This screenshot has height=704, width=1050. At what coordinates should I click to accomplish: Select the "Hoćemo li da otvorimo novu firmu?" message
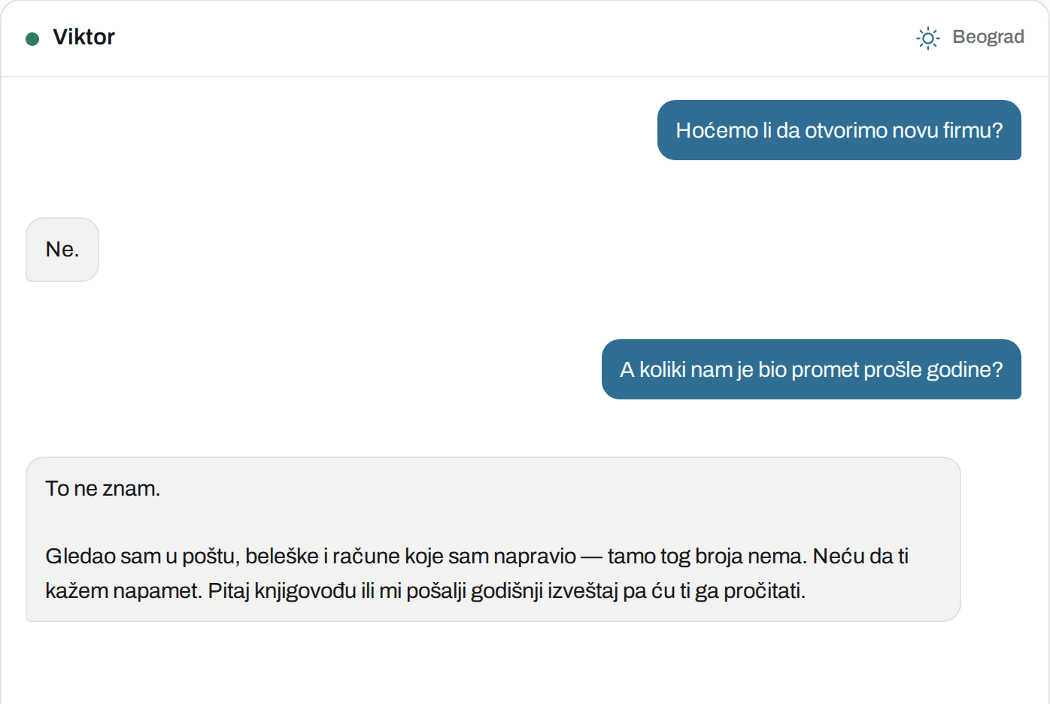[x=839, y=130]
